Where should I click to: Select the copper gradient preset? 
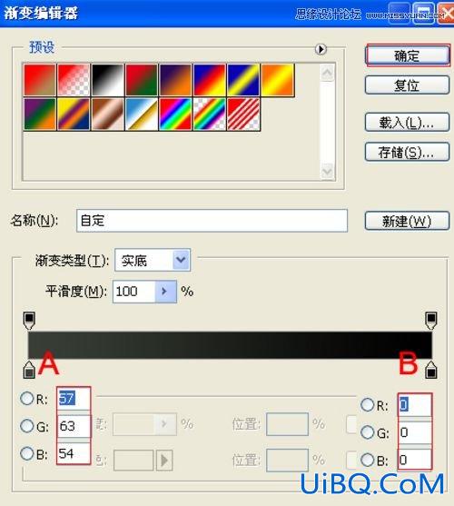click(108, 114)
